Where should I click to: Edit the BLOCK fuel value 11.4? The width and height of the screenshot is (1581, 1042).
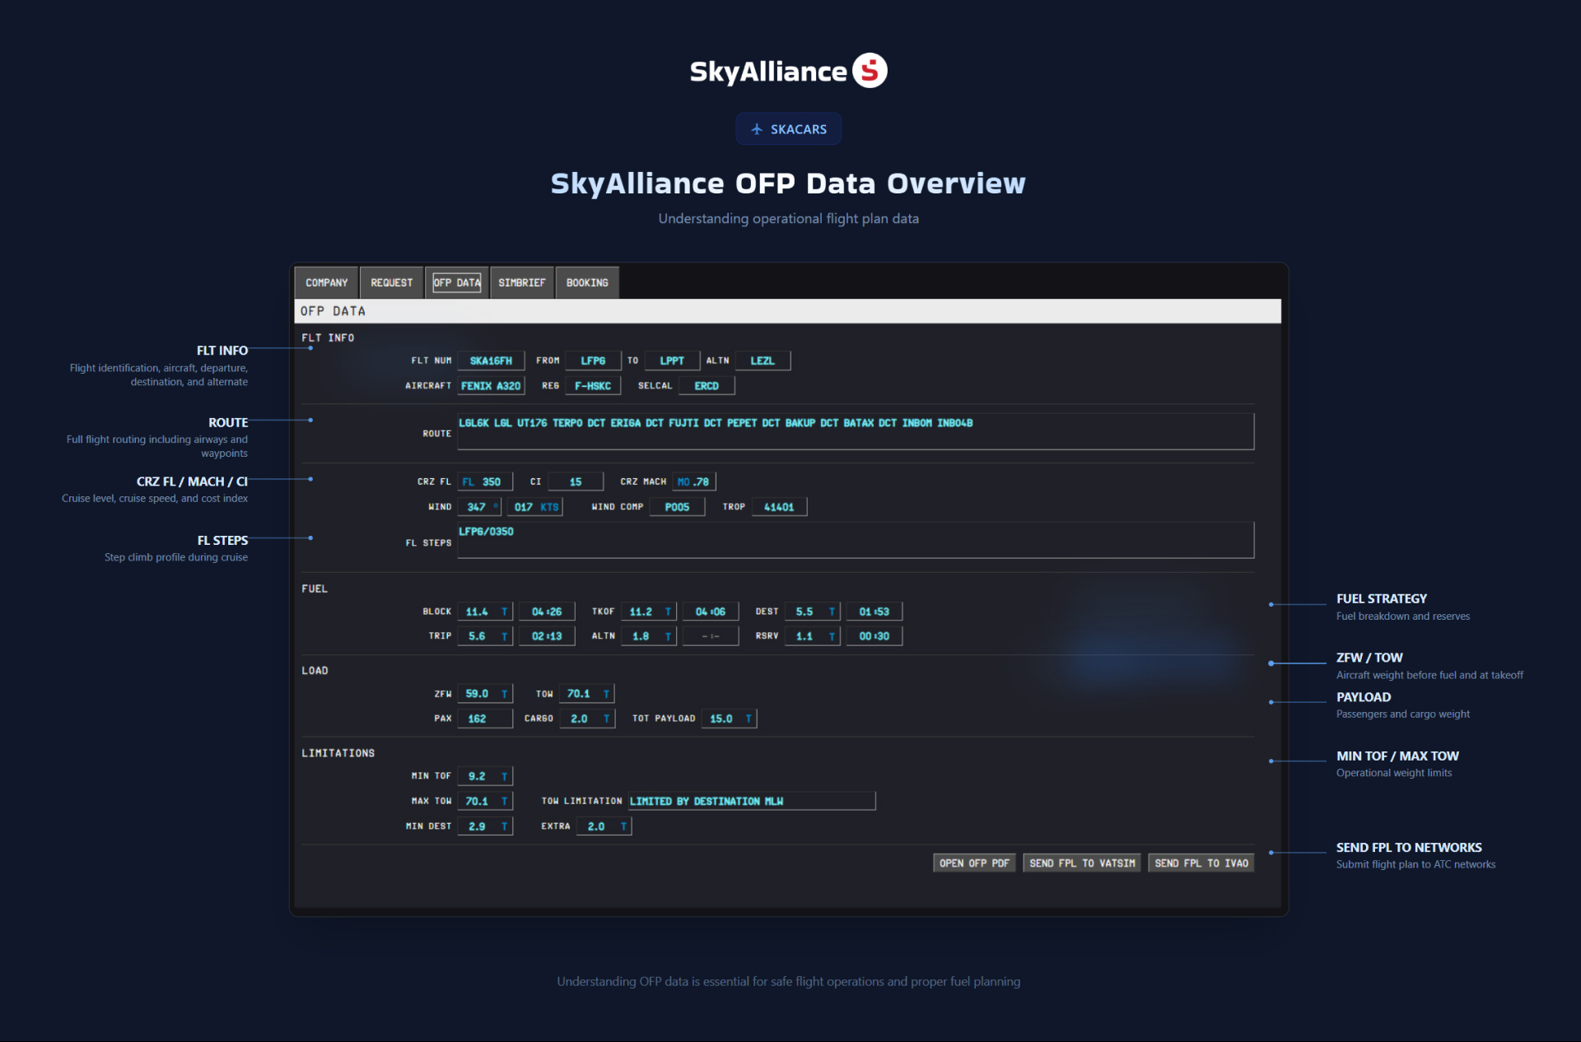click(485, 611)
